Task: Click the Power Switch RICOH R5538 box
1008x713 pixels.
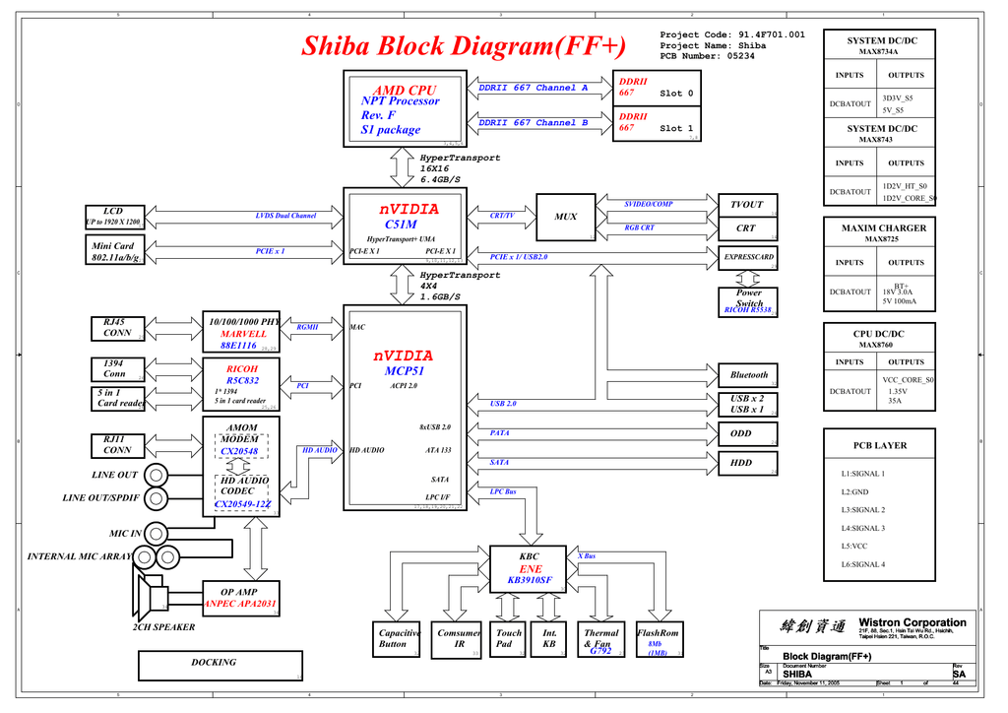Action: pos(748,302)
